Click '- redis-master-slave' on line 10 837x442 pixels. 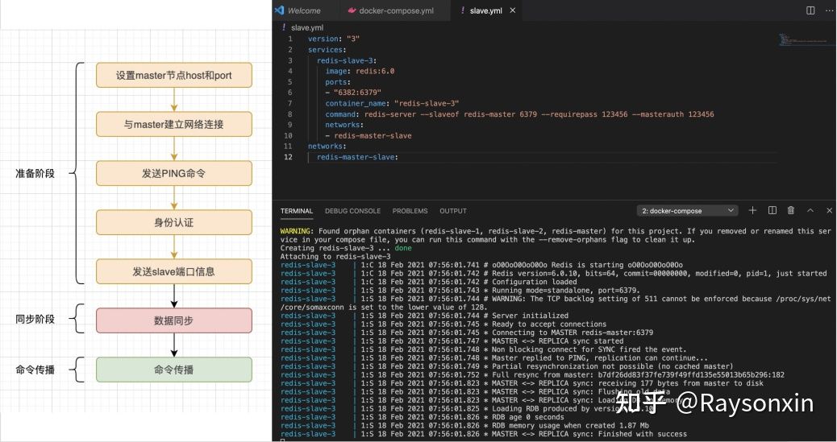coord(369,135)
